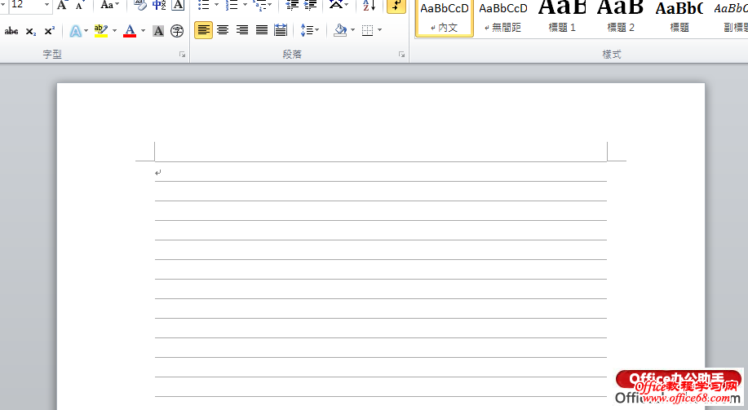
Task: Apply paragraph shading fill
Action: pos(340,30)
